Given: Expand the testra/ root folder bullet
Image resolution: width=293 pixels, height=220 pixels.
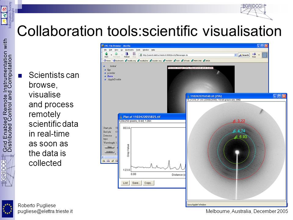Looking at the screenshot, I should coord(104,66).
